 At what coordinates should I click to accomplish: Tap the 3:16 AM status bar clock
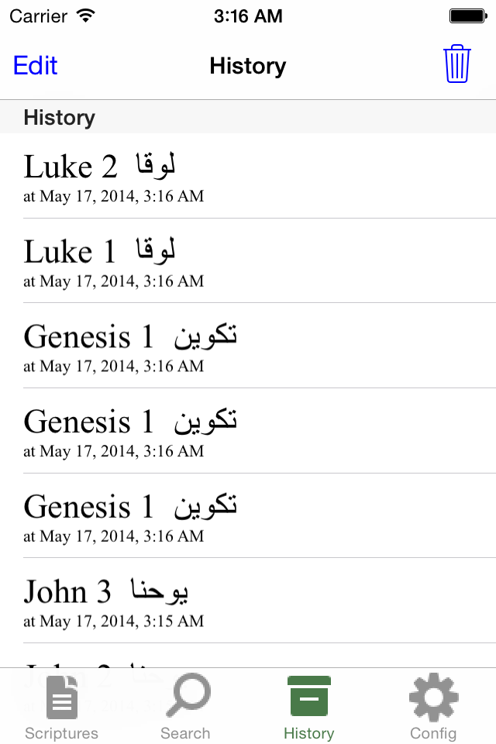point(248,16)
